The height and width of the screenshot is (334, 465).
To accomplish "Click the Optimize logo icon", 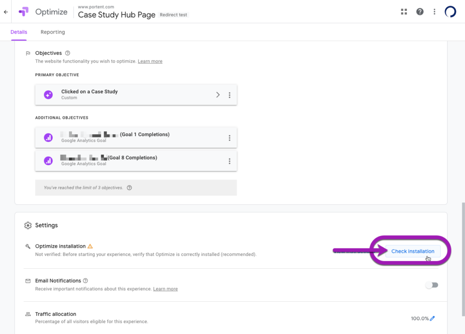I will tap(24, 12).
